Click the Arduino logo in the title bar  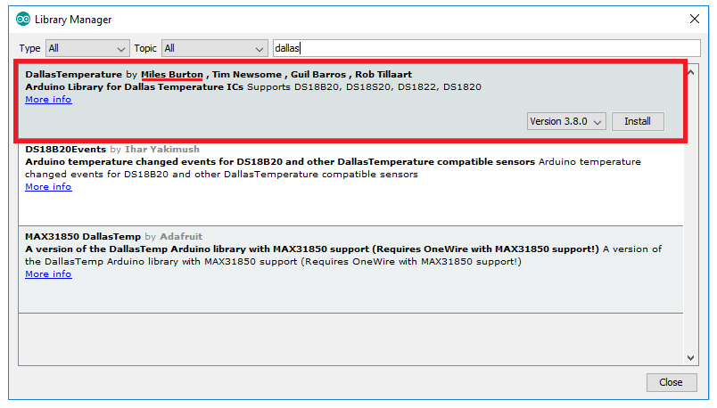(23, 19)
